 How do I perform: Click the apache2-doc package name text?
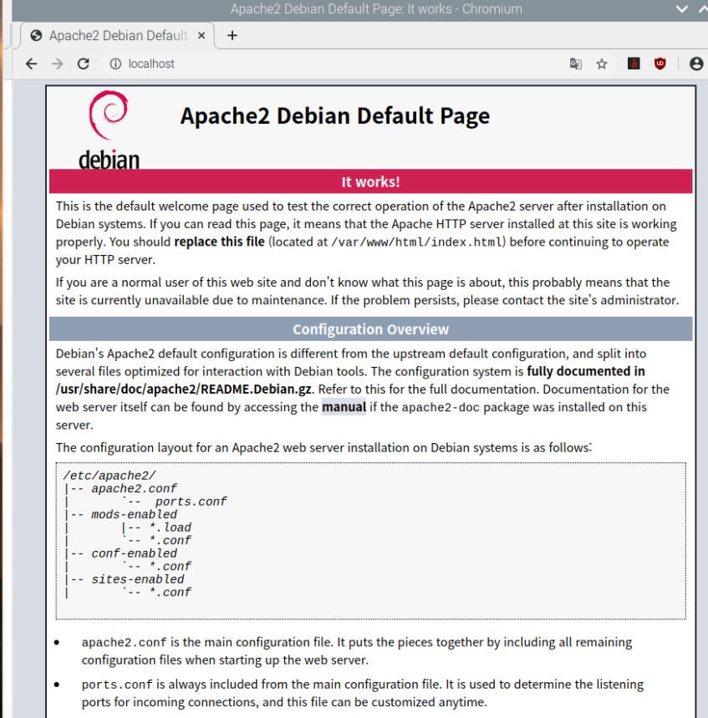(441, 407)
